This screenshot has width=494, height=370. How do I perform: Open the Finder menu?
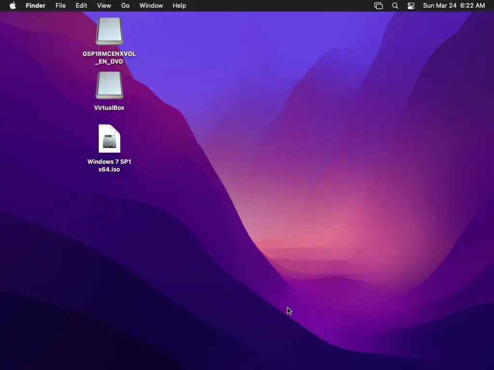36,6
